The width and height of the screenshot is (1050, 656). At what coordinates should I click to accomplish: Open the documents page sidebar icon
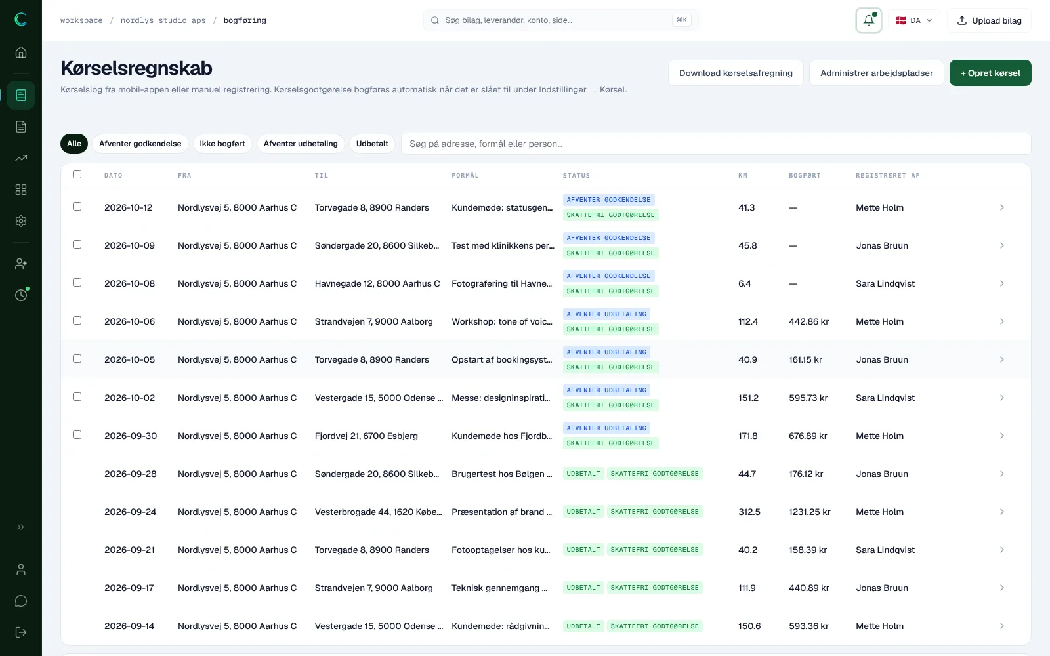click(x=21, y=127)
